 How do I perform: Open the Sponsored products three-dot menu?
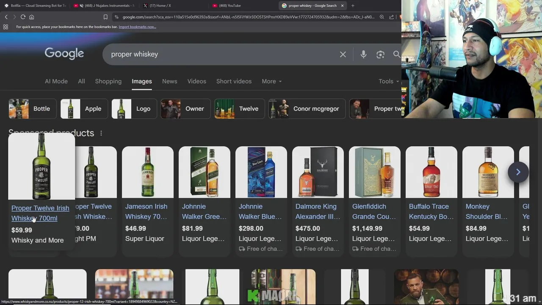[101, 133]
